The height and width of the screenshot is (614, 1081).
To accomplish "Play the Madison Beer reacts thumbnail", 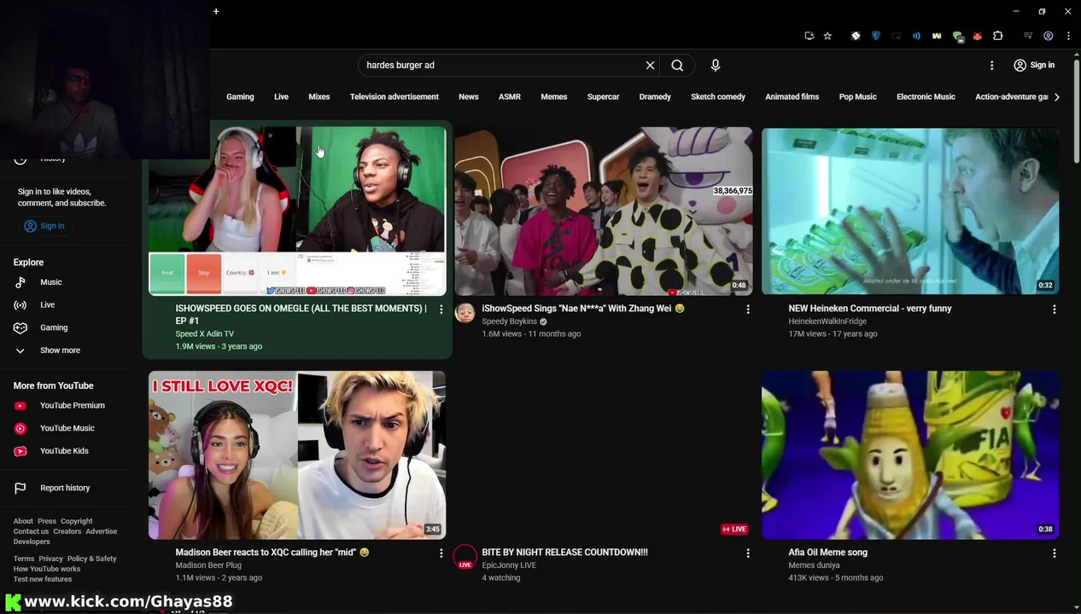I will (297, 455).
